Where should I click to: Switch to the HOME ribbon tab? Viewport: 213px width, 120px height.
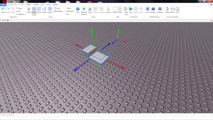coord(22,5)
